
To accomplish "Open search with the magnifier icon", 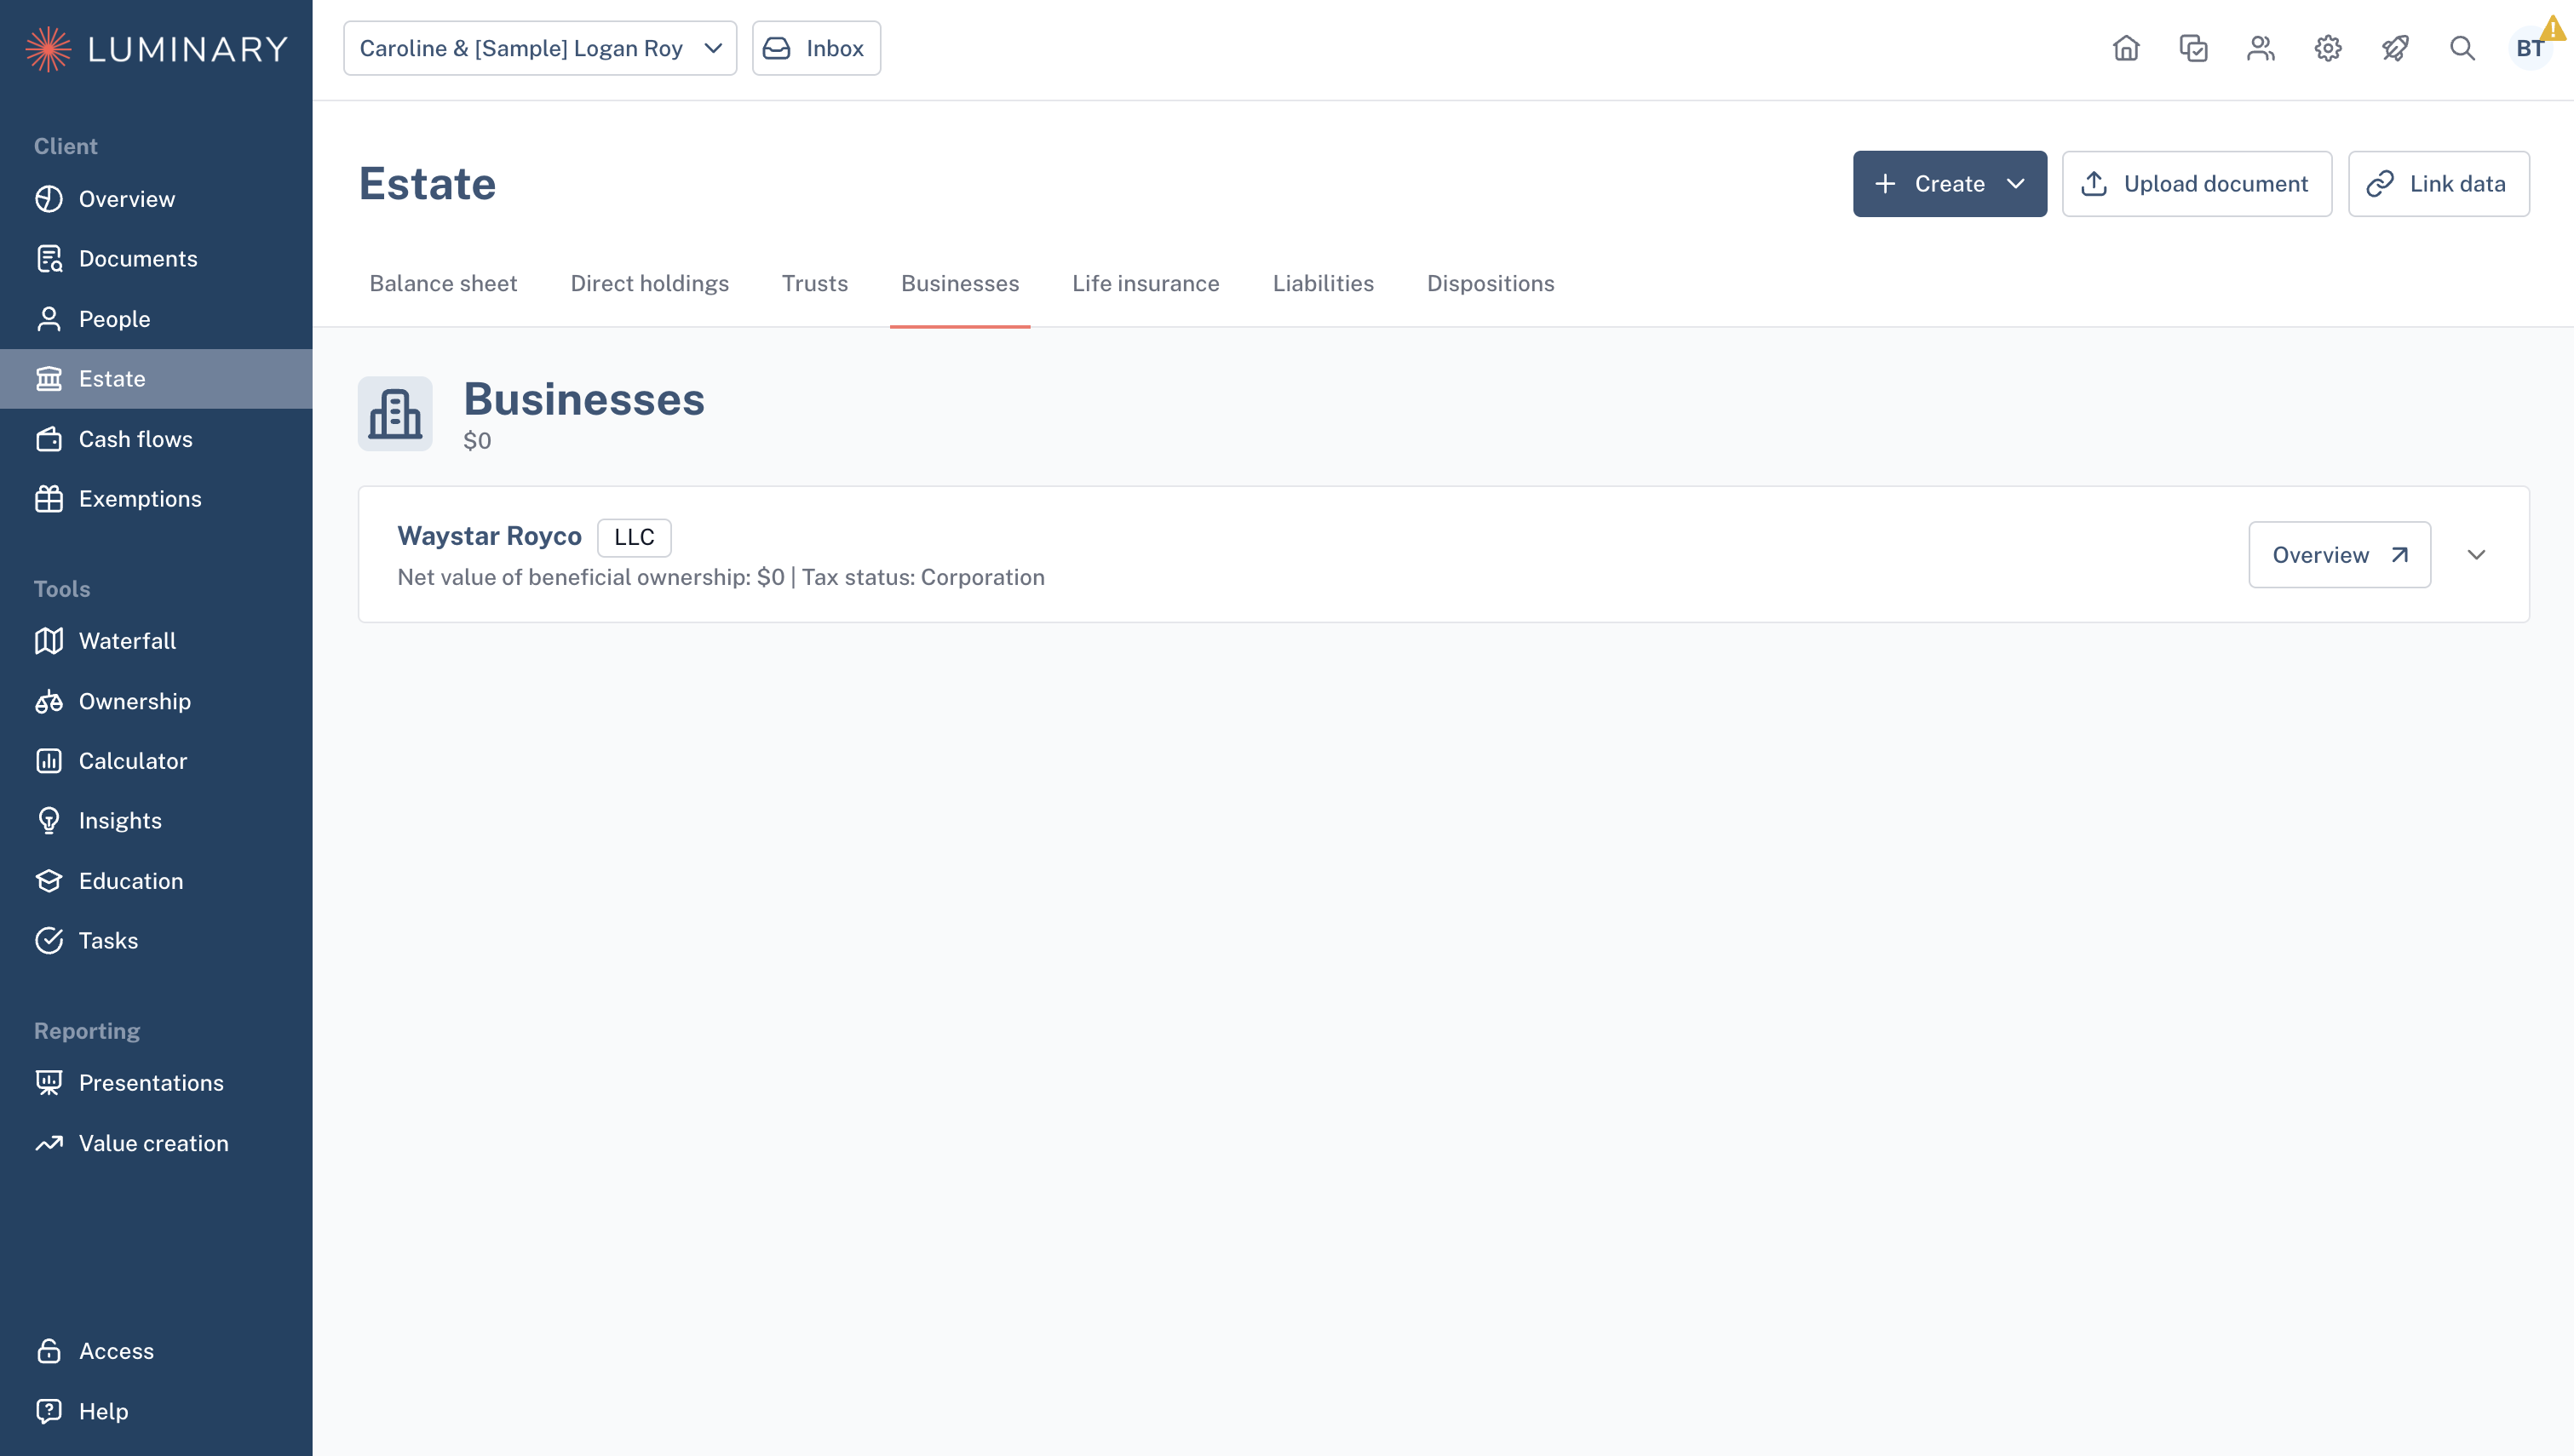I will coord(2462,48).
